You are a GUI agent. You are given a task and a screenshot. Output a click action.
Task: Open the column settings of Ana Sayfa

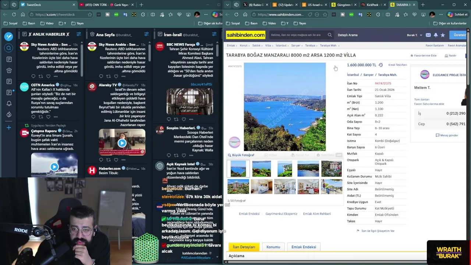[x=146, y=34]
